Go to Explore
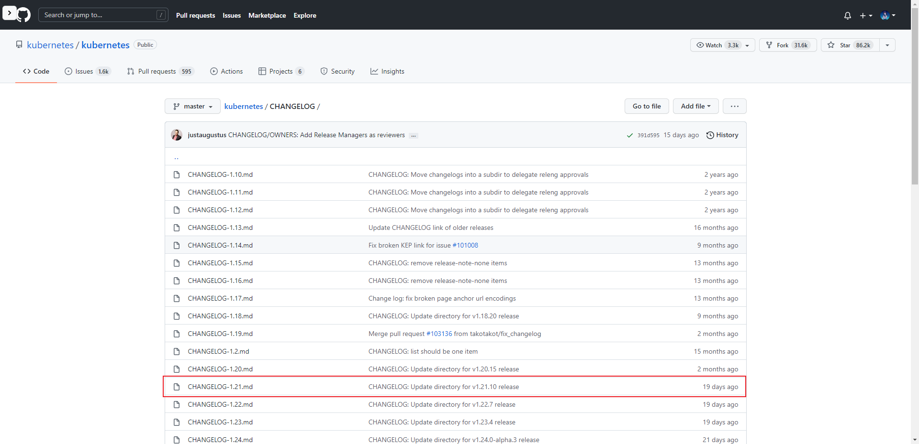919x444 pixels. point(305,15)
